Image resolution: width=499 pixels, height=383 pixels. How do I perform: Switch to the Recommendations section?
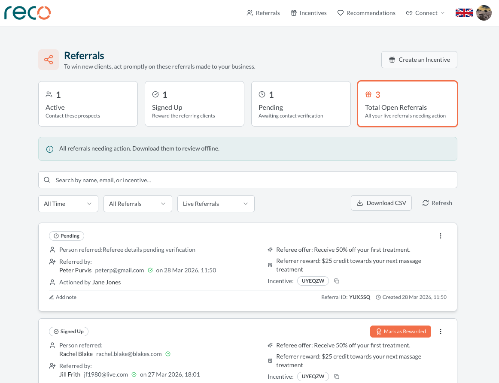[x=366, y=13]
